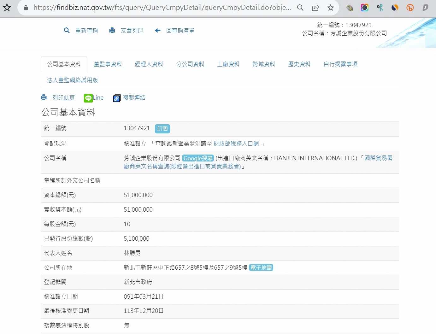Bookmark this page with the star icon

330,8
